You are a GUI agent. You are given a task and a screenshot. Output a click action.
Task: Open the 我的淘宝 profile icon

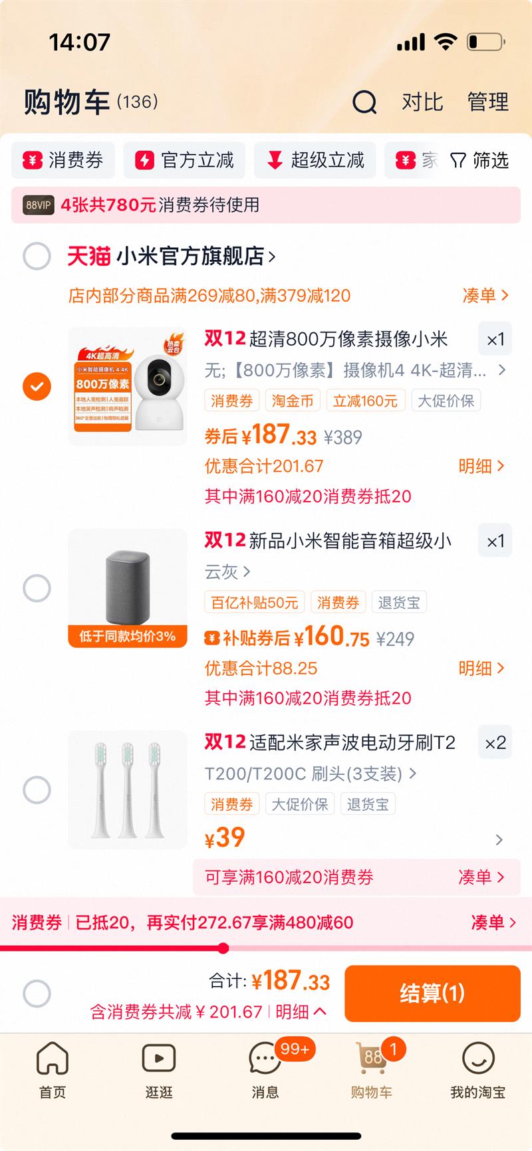(x=477, y=1057)
